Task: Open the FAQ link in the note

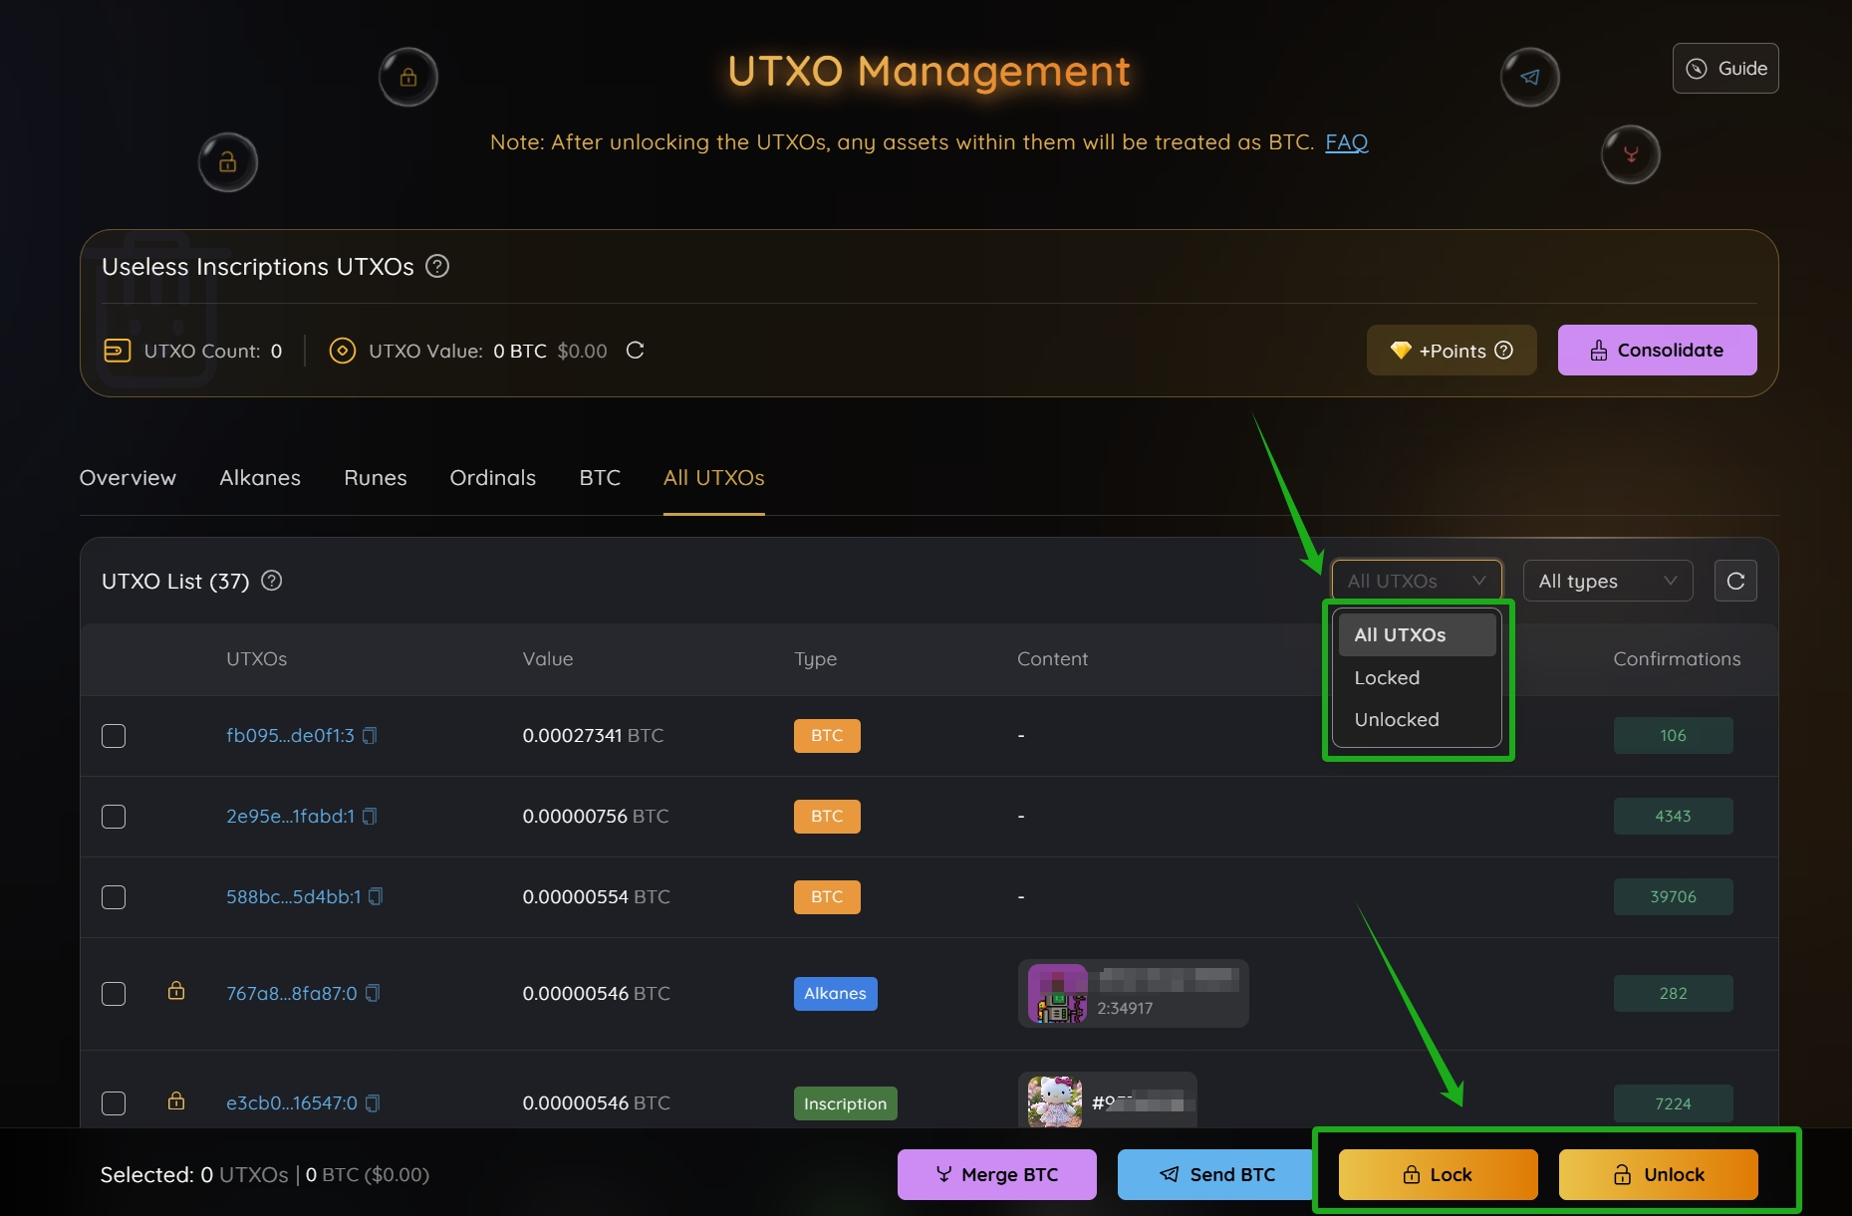Action: pyautogui.click(x=1346, y=142)
